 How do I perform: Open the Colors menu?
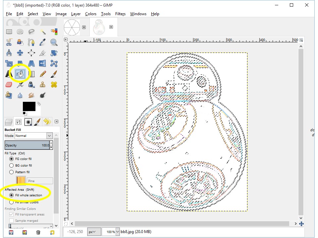(x=90, y=14)
